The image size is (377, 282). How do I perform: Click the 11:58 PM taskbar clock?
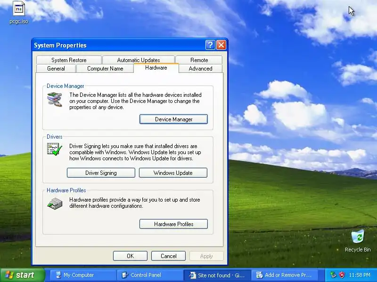360,275
